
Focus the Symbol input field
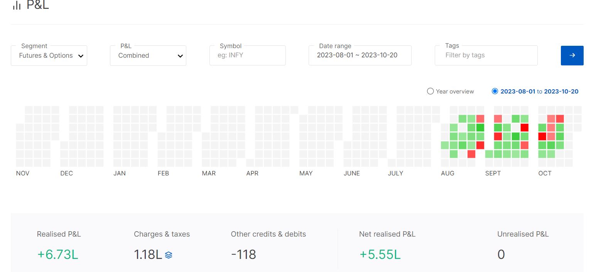[248, 55]
